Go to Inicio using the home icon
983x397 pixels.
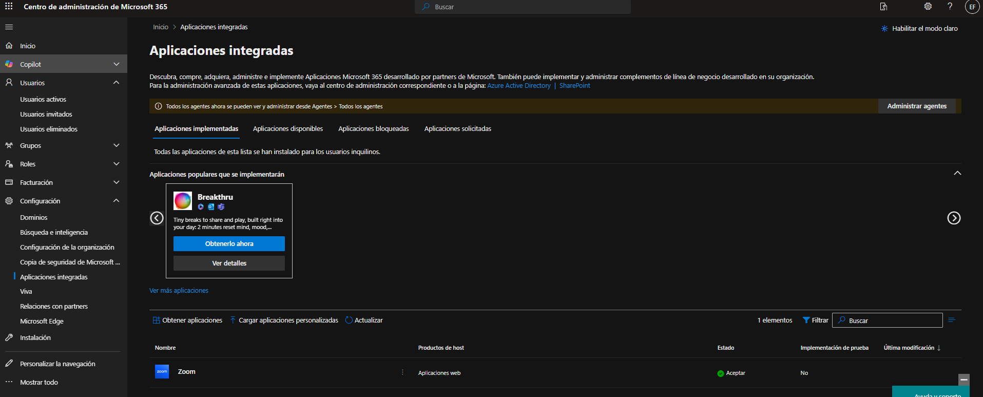9,46
